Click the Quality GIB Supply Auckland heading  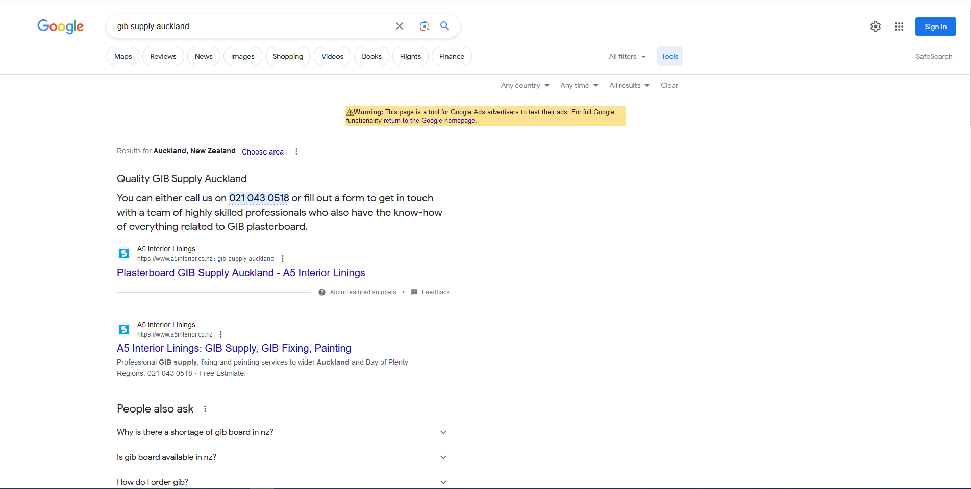coord(182,178)
